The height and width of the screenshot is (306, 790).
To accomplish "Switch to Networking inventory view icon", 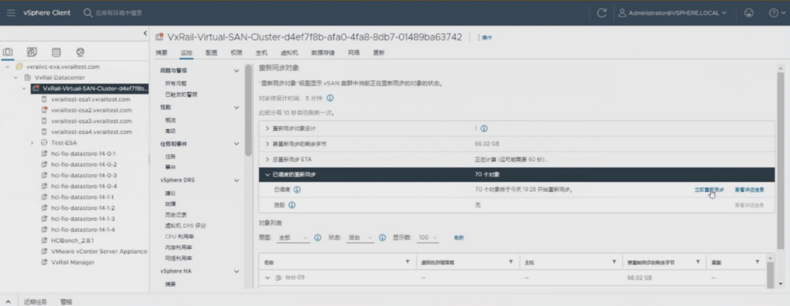I will (x=80, y=52).
